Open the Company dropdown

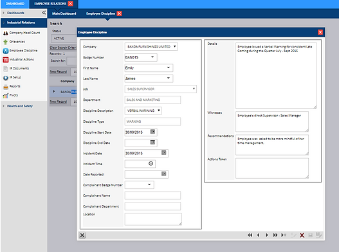tap(175, 46)
